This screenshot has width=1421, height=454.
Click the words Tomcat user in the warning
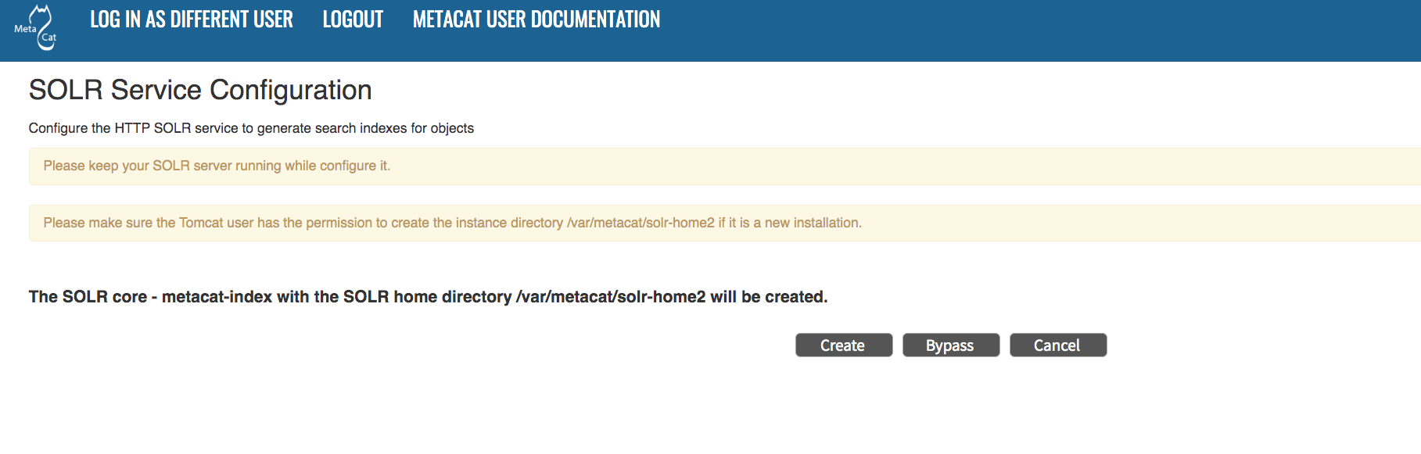pos(216,223)
